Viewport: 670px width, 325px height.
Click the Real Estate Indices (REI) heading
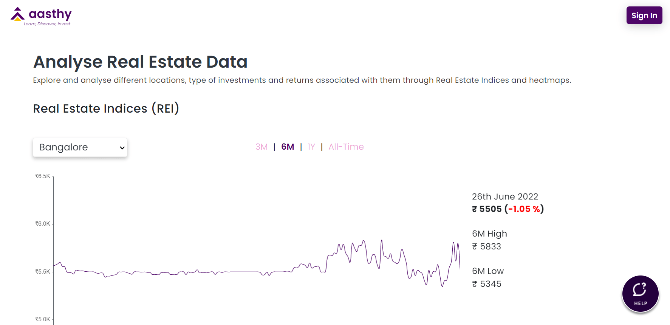click(106, 108)
